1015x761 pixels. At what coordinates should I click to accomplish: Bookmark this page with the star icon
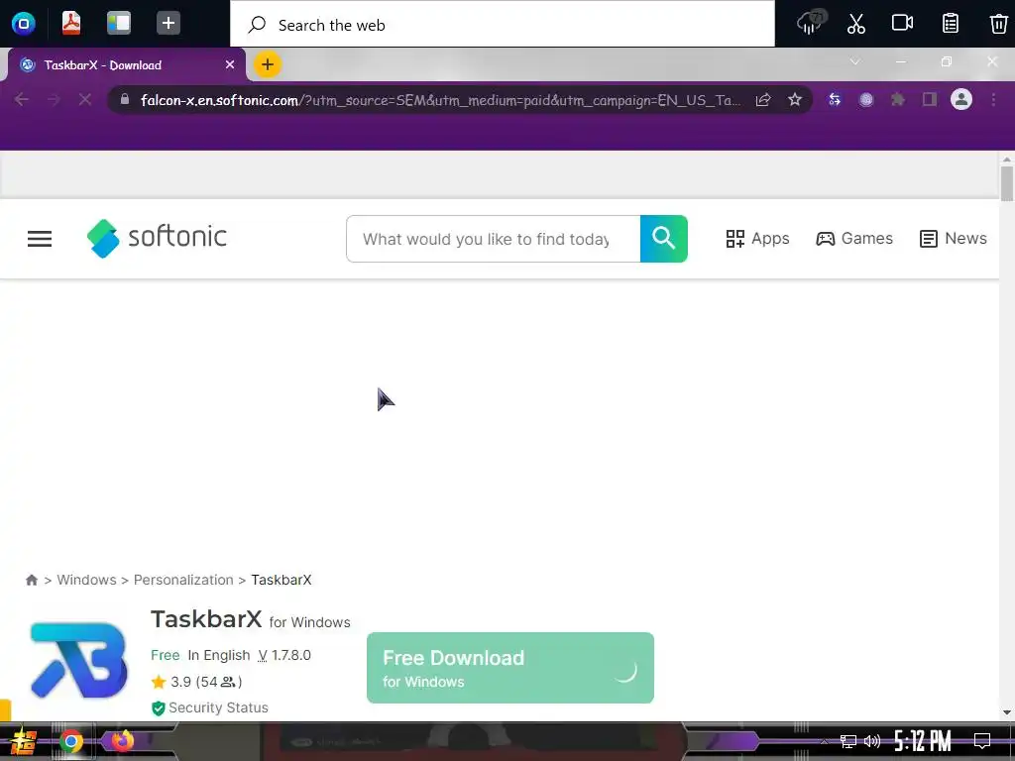tap(795, 100)
